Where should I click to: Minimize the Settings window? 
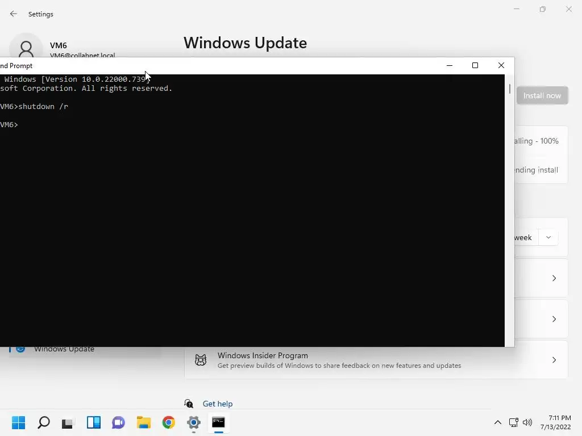(516, 9)
